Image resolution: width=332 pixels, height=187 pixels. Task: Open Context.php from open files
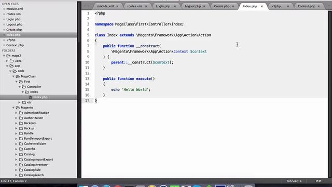[x=15, y=45]
